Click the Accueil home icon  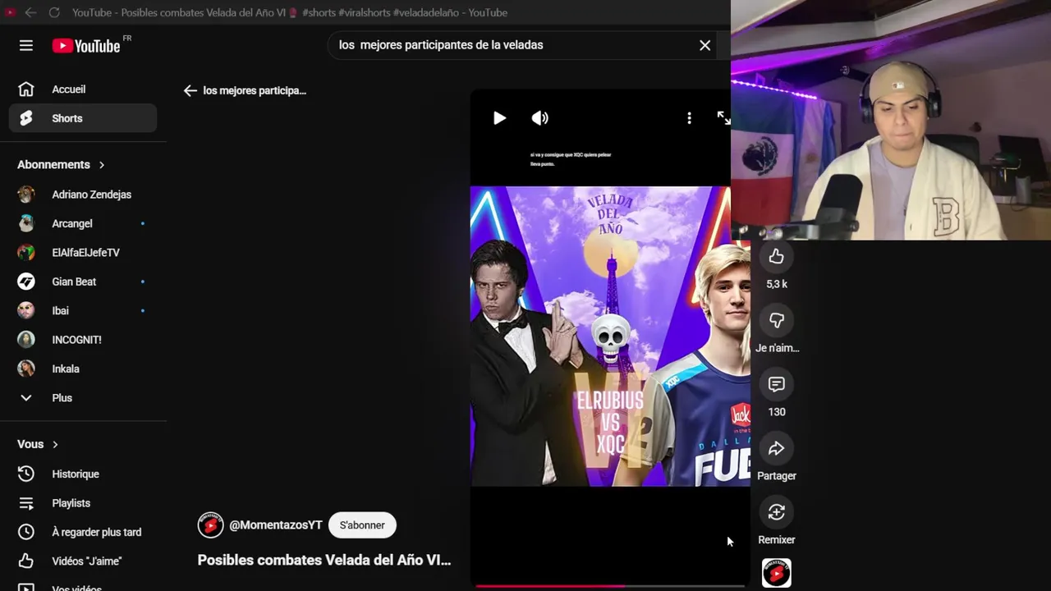[x=26, y=89]
